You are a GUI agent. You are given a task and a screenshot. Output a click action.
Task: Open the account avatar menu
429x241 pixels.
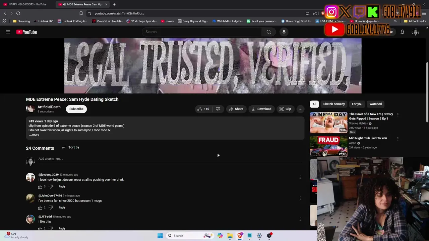click(x=415, y=32)
